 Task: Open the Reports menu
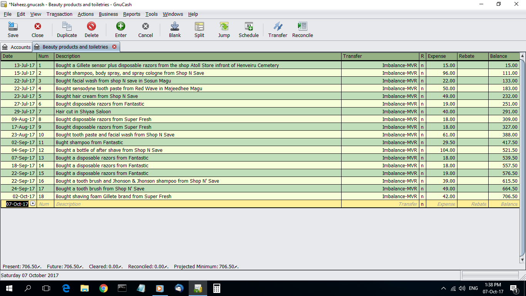tap(132, 14)
